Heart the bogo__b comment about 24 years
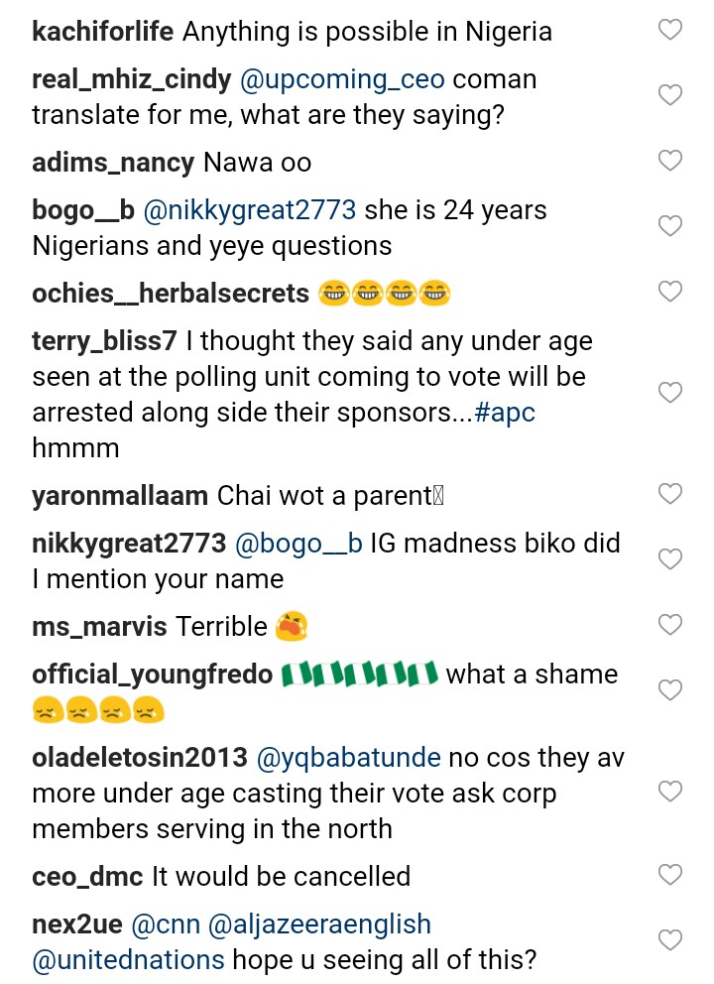714x984 pixels. click(x=670, y=226)
